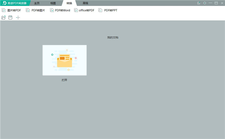Click the plus add icon
The image size is (225, 139).
(18, 18)
